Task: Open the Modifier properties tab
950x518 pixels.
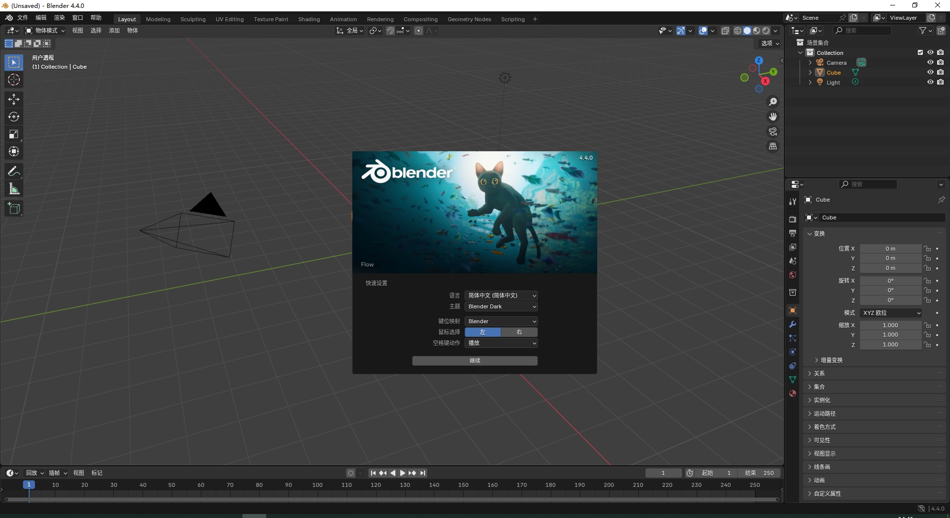Action: click(x=792, y=324)
